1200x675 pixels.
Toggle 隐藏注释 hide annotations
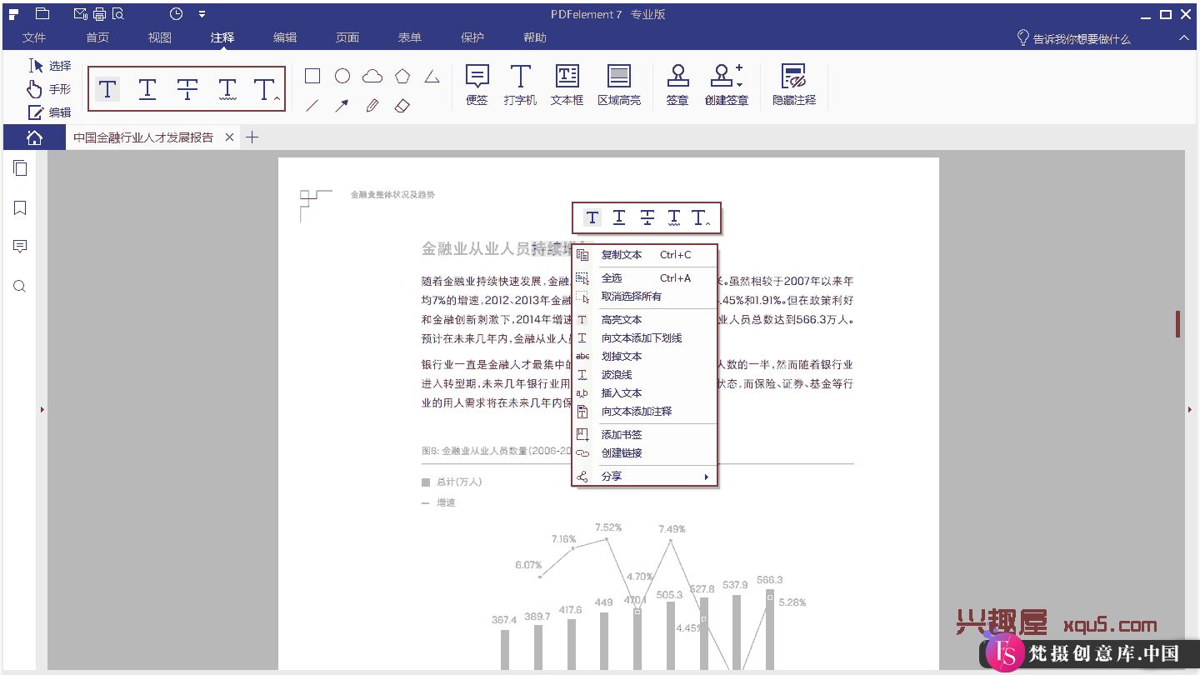click(794, 86)
